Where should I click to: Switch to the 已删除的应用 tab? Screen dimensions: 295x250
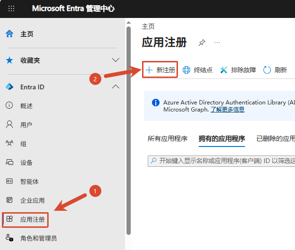[x=276, y=138]
